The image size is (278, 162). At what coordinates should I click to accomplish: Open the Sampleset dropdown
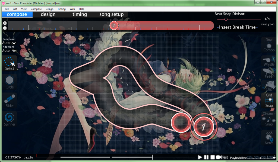point(9,43)
